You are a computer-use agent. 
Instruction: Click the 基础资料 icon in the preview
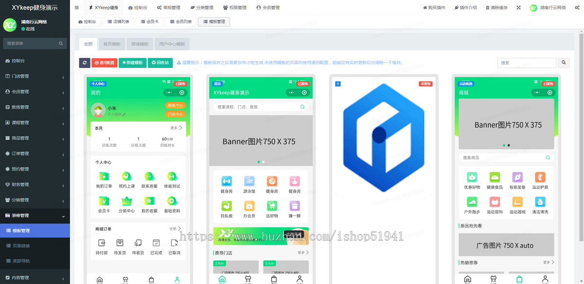pyautogui.click(x=172, y=201)
